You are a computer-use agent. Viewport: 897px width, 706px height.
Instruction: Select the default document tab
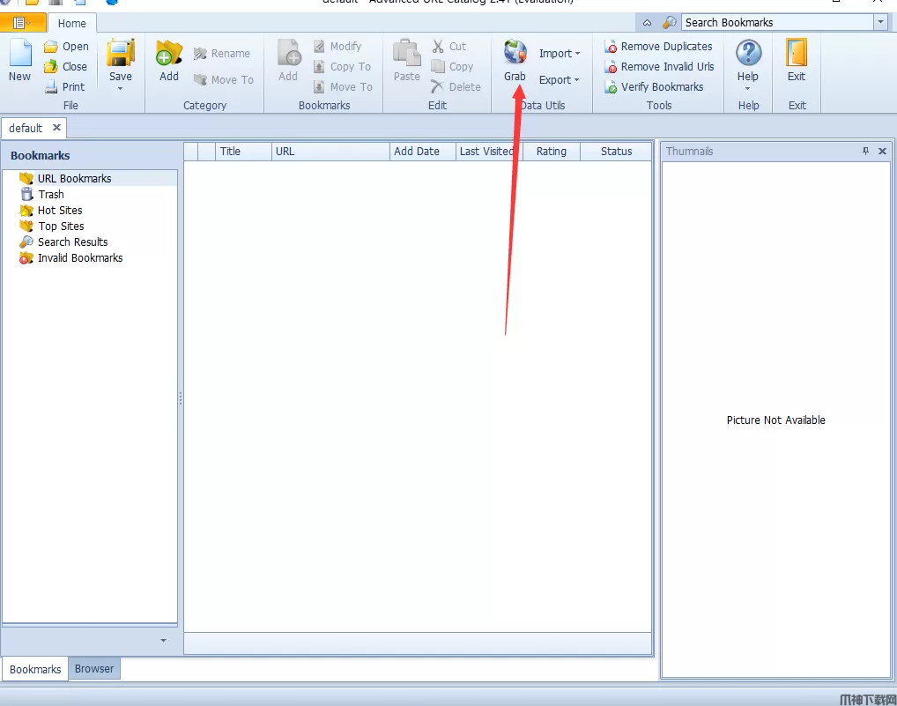pyautogui.click(x=26, y=128)
